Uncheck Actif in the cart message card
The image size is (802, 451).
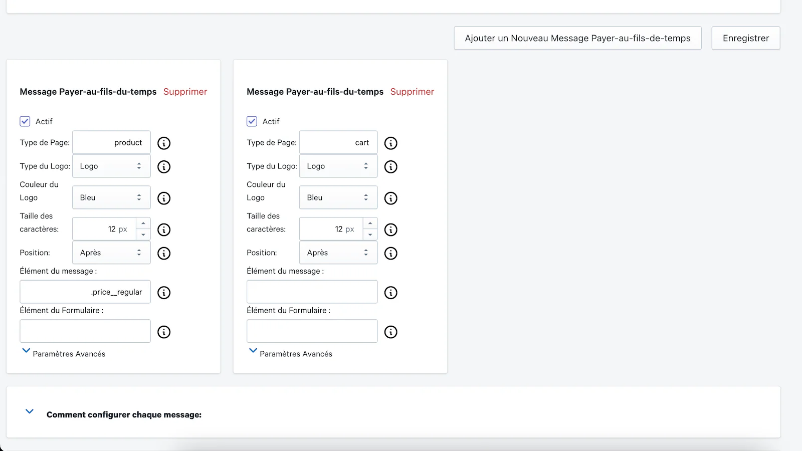252,121
